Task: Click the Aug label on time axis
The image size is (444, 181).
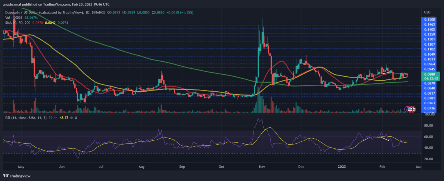Action: [x=141, y=167]
